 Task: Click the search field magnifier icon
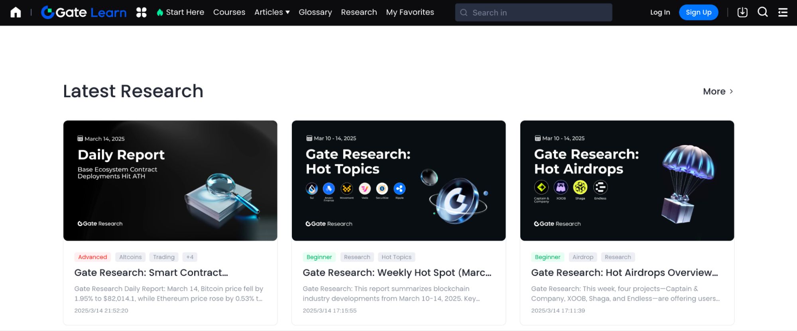(x=464, y=13)
